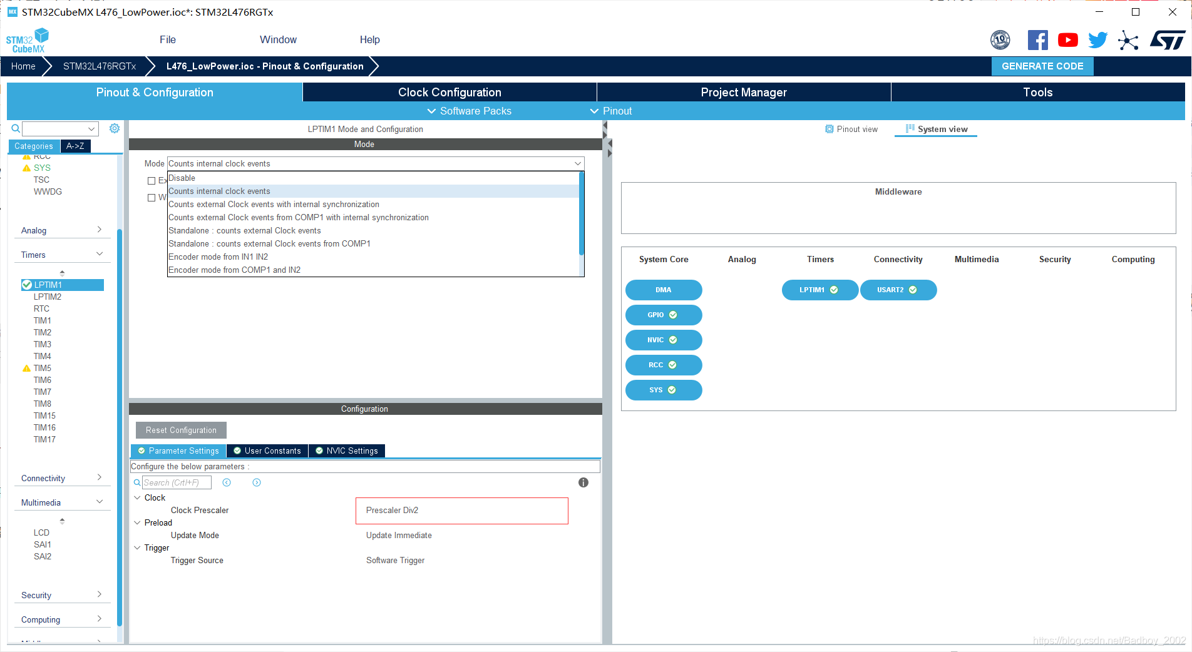
Task: Click the parameter info icon
Action: pyautogui.click(x=583, y=482)
